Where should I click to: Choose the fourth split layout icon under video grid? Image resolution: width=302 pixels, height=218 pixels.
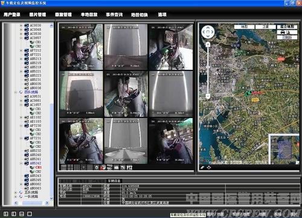point(83,167)
